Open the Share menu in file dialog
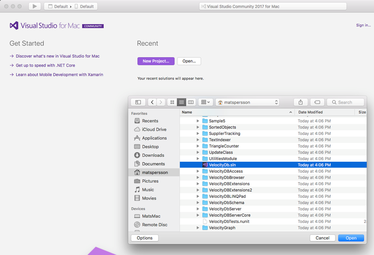 click(301, 102)
